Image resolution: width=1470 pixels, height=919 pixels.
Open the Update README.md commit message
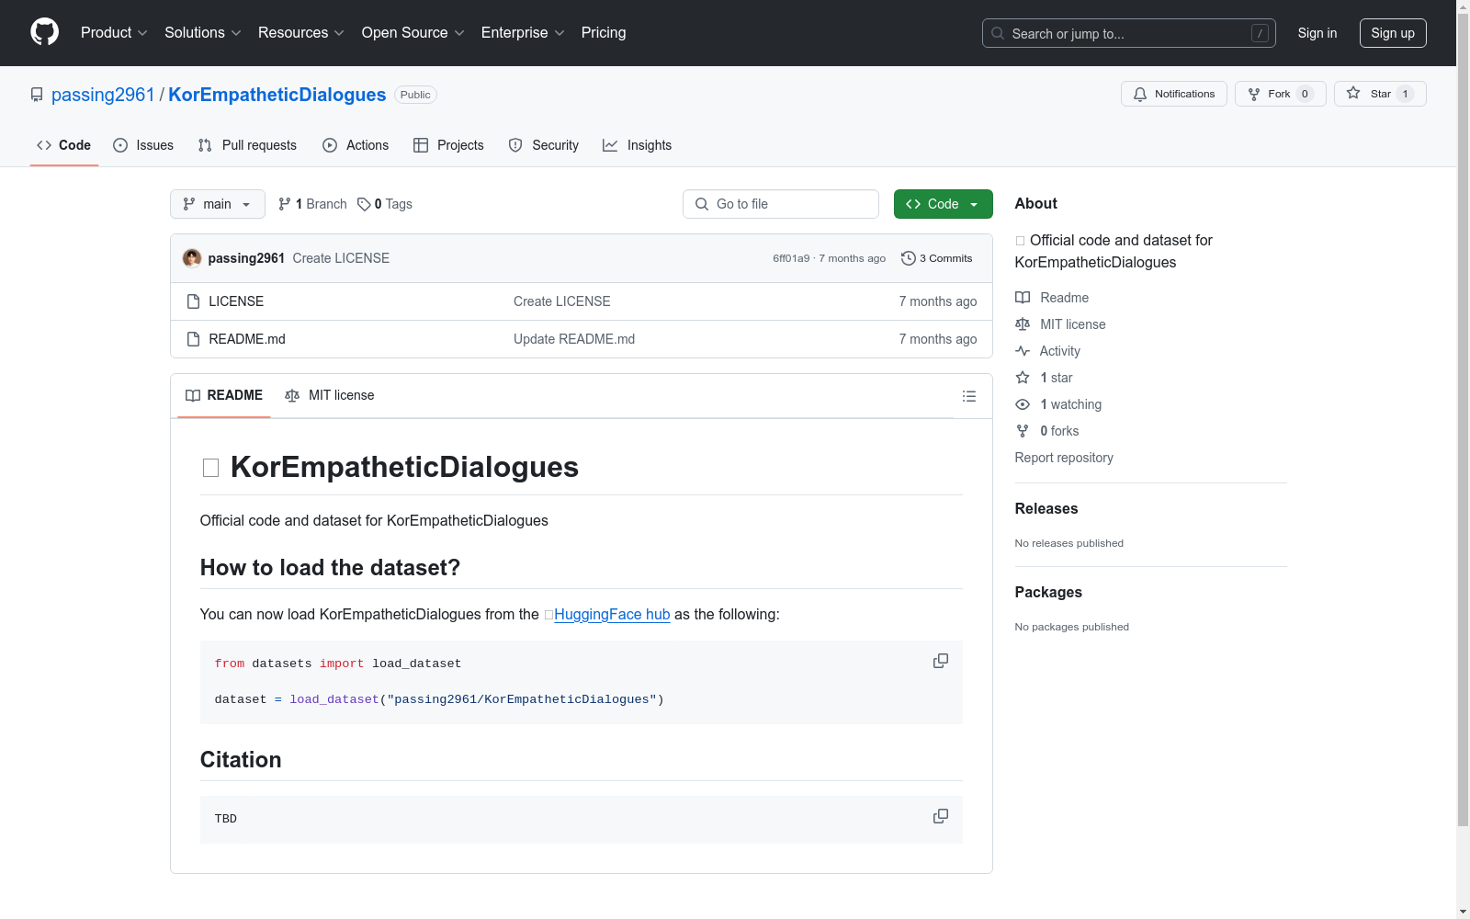pos(574,339)
